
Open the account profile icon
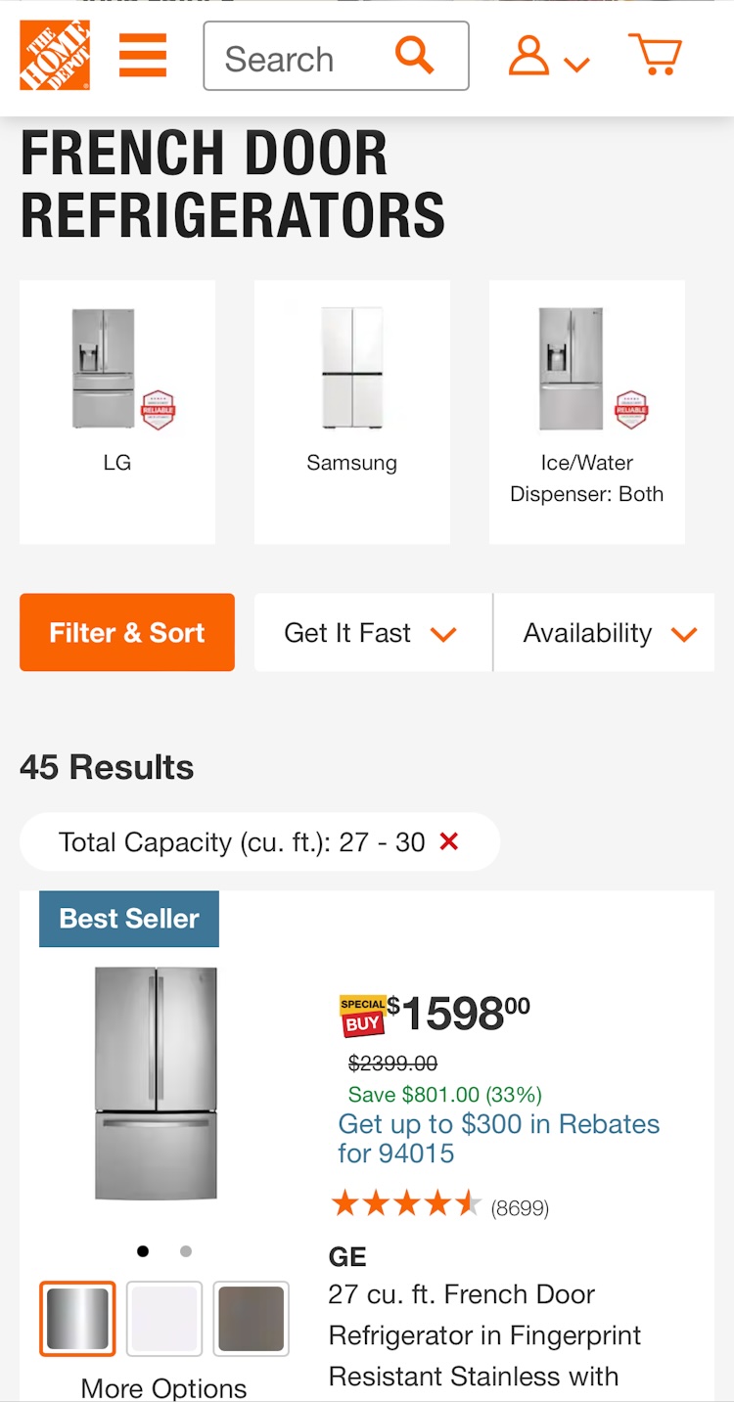tap(529, 56)
